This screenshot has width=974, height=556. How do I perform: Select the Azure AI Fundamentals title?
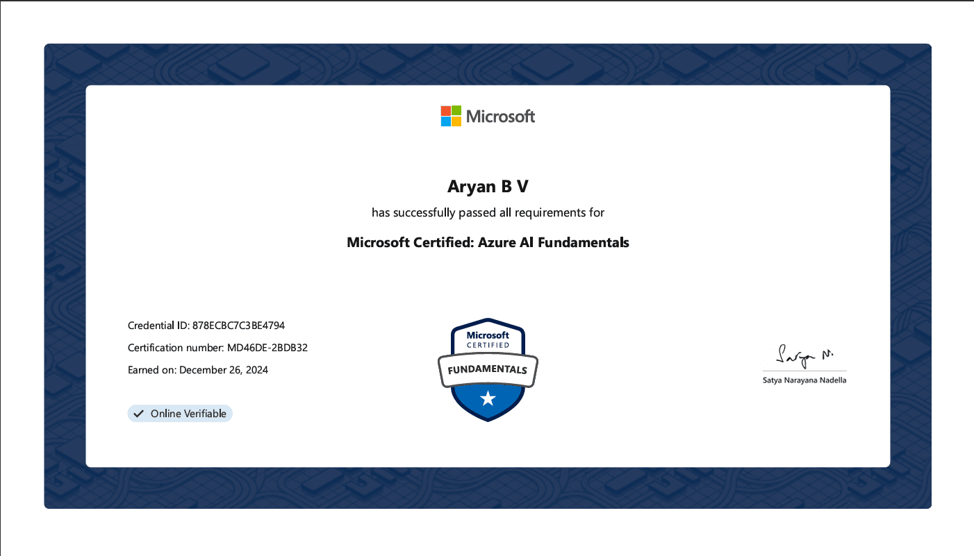tap(487, 242)
